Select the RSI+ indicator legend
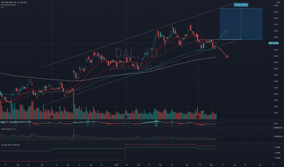Image resolution: width=284 pixels, height=167 pixels. 16,122
